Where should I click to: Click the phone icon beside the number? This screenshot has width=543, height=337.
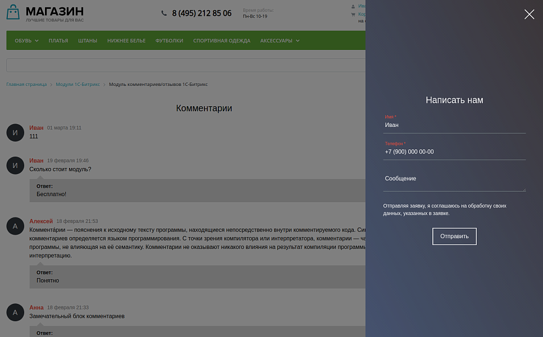pyautogui.click(x=163, y=13)
